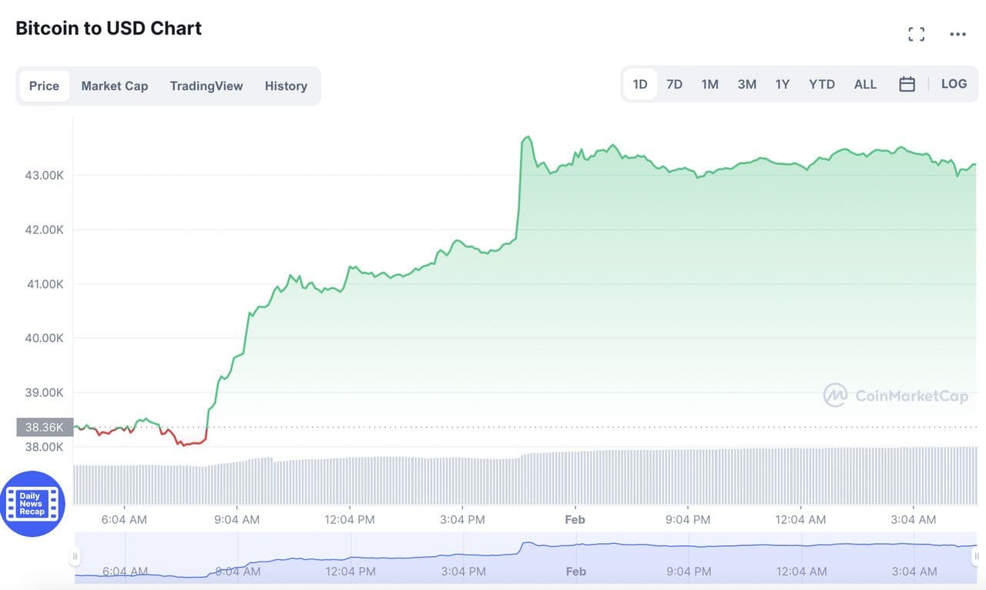This screenshot has width=986, height=590.
Task: Switch to the History tab
Action: point(286,86)
